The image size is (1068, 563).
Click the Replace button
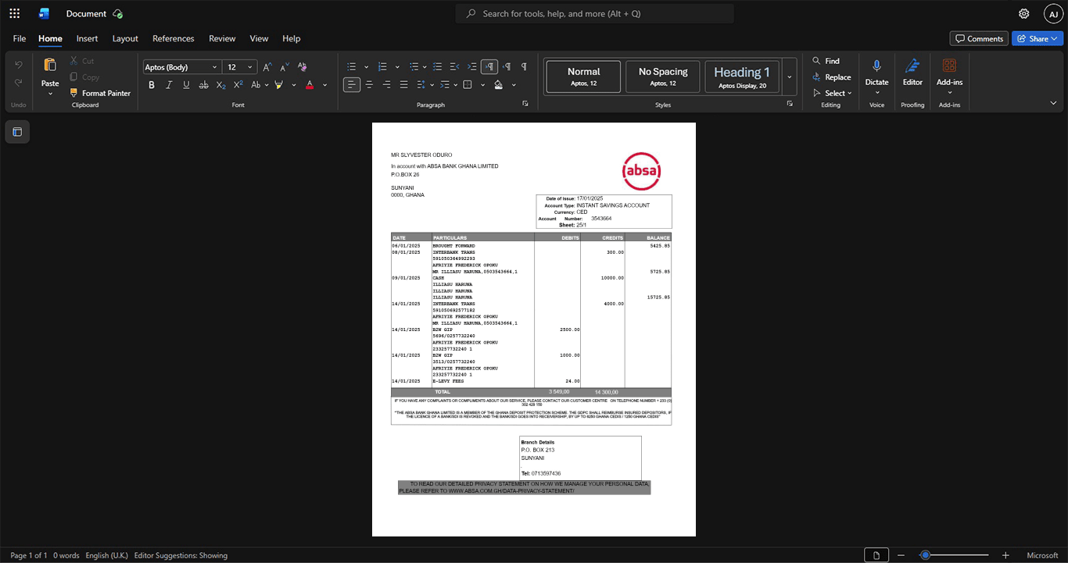[x=831, y=77]
